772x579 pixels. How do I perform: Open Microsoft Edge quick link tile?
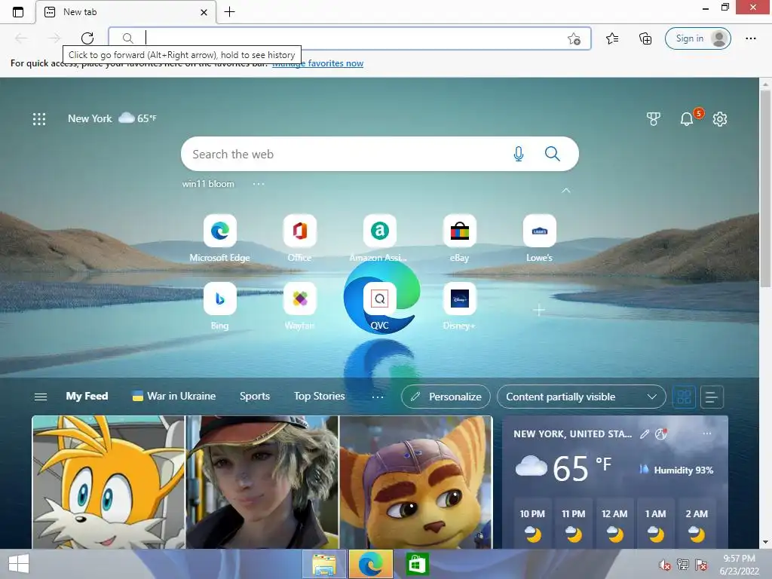coord(219,237)
